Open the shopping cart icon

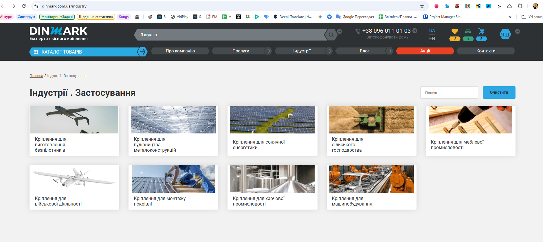pos(481,31)
